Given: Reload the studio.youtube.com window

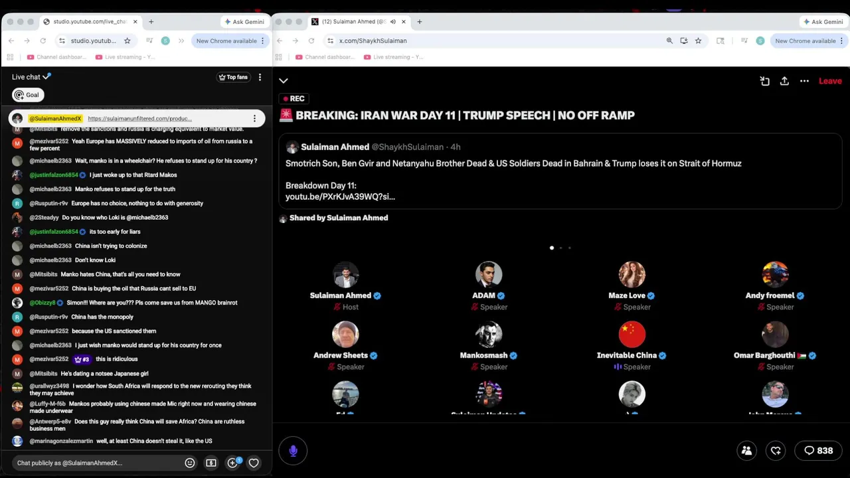Looking at the screenshot, I should [x=42, y=40].
